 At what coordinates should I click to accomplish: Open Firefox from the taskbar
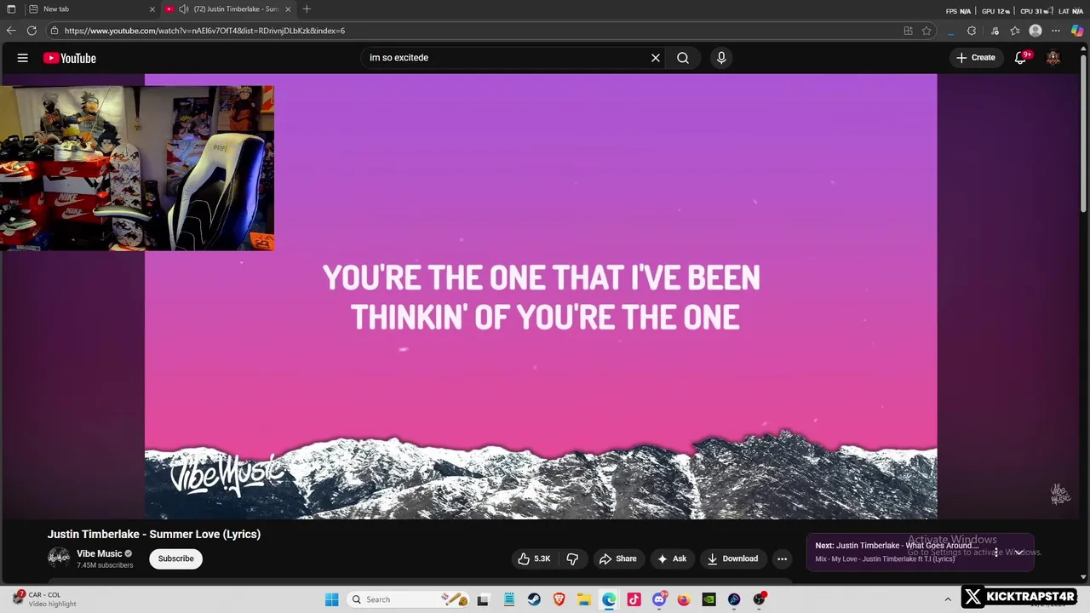click(x=684, y=599)
